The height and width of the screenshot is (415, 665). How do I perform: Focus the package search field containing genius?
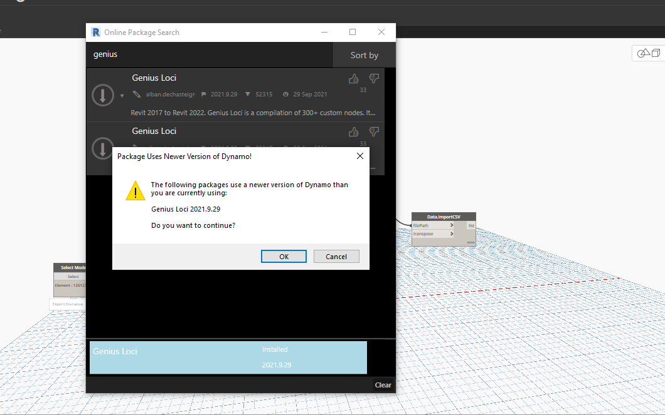210,54
